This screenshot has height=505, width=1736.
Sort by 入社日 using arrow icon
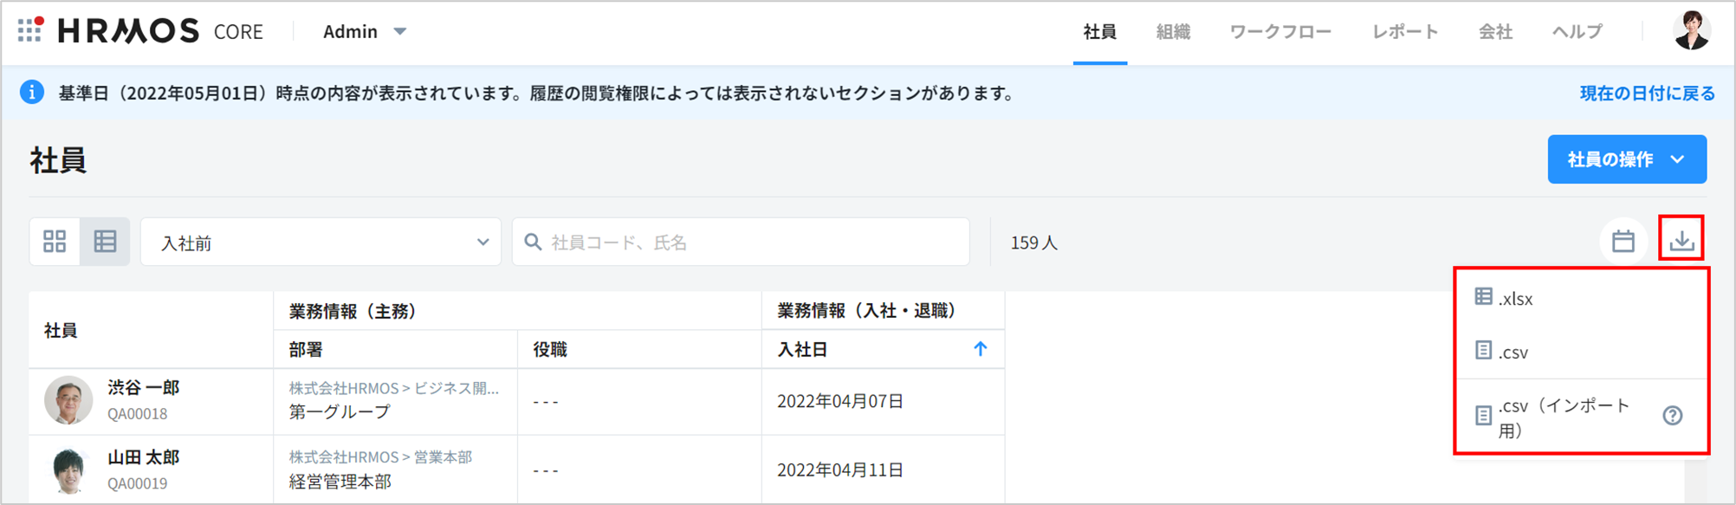(x=980, y=349)
